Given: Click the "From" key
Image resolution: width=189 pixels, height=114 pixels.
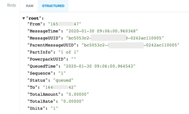Looking at the screenshot, I should (x=35, y=24).
